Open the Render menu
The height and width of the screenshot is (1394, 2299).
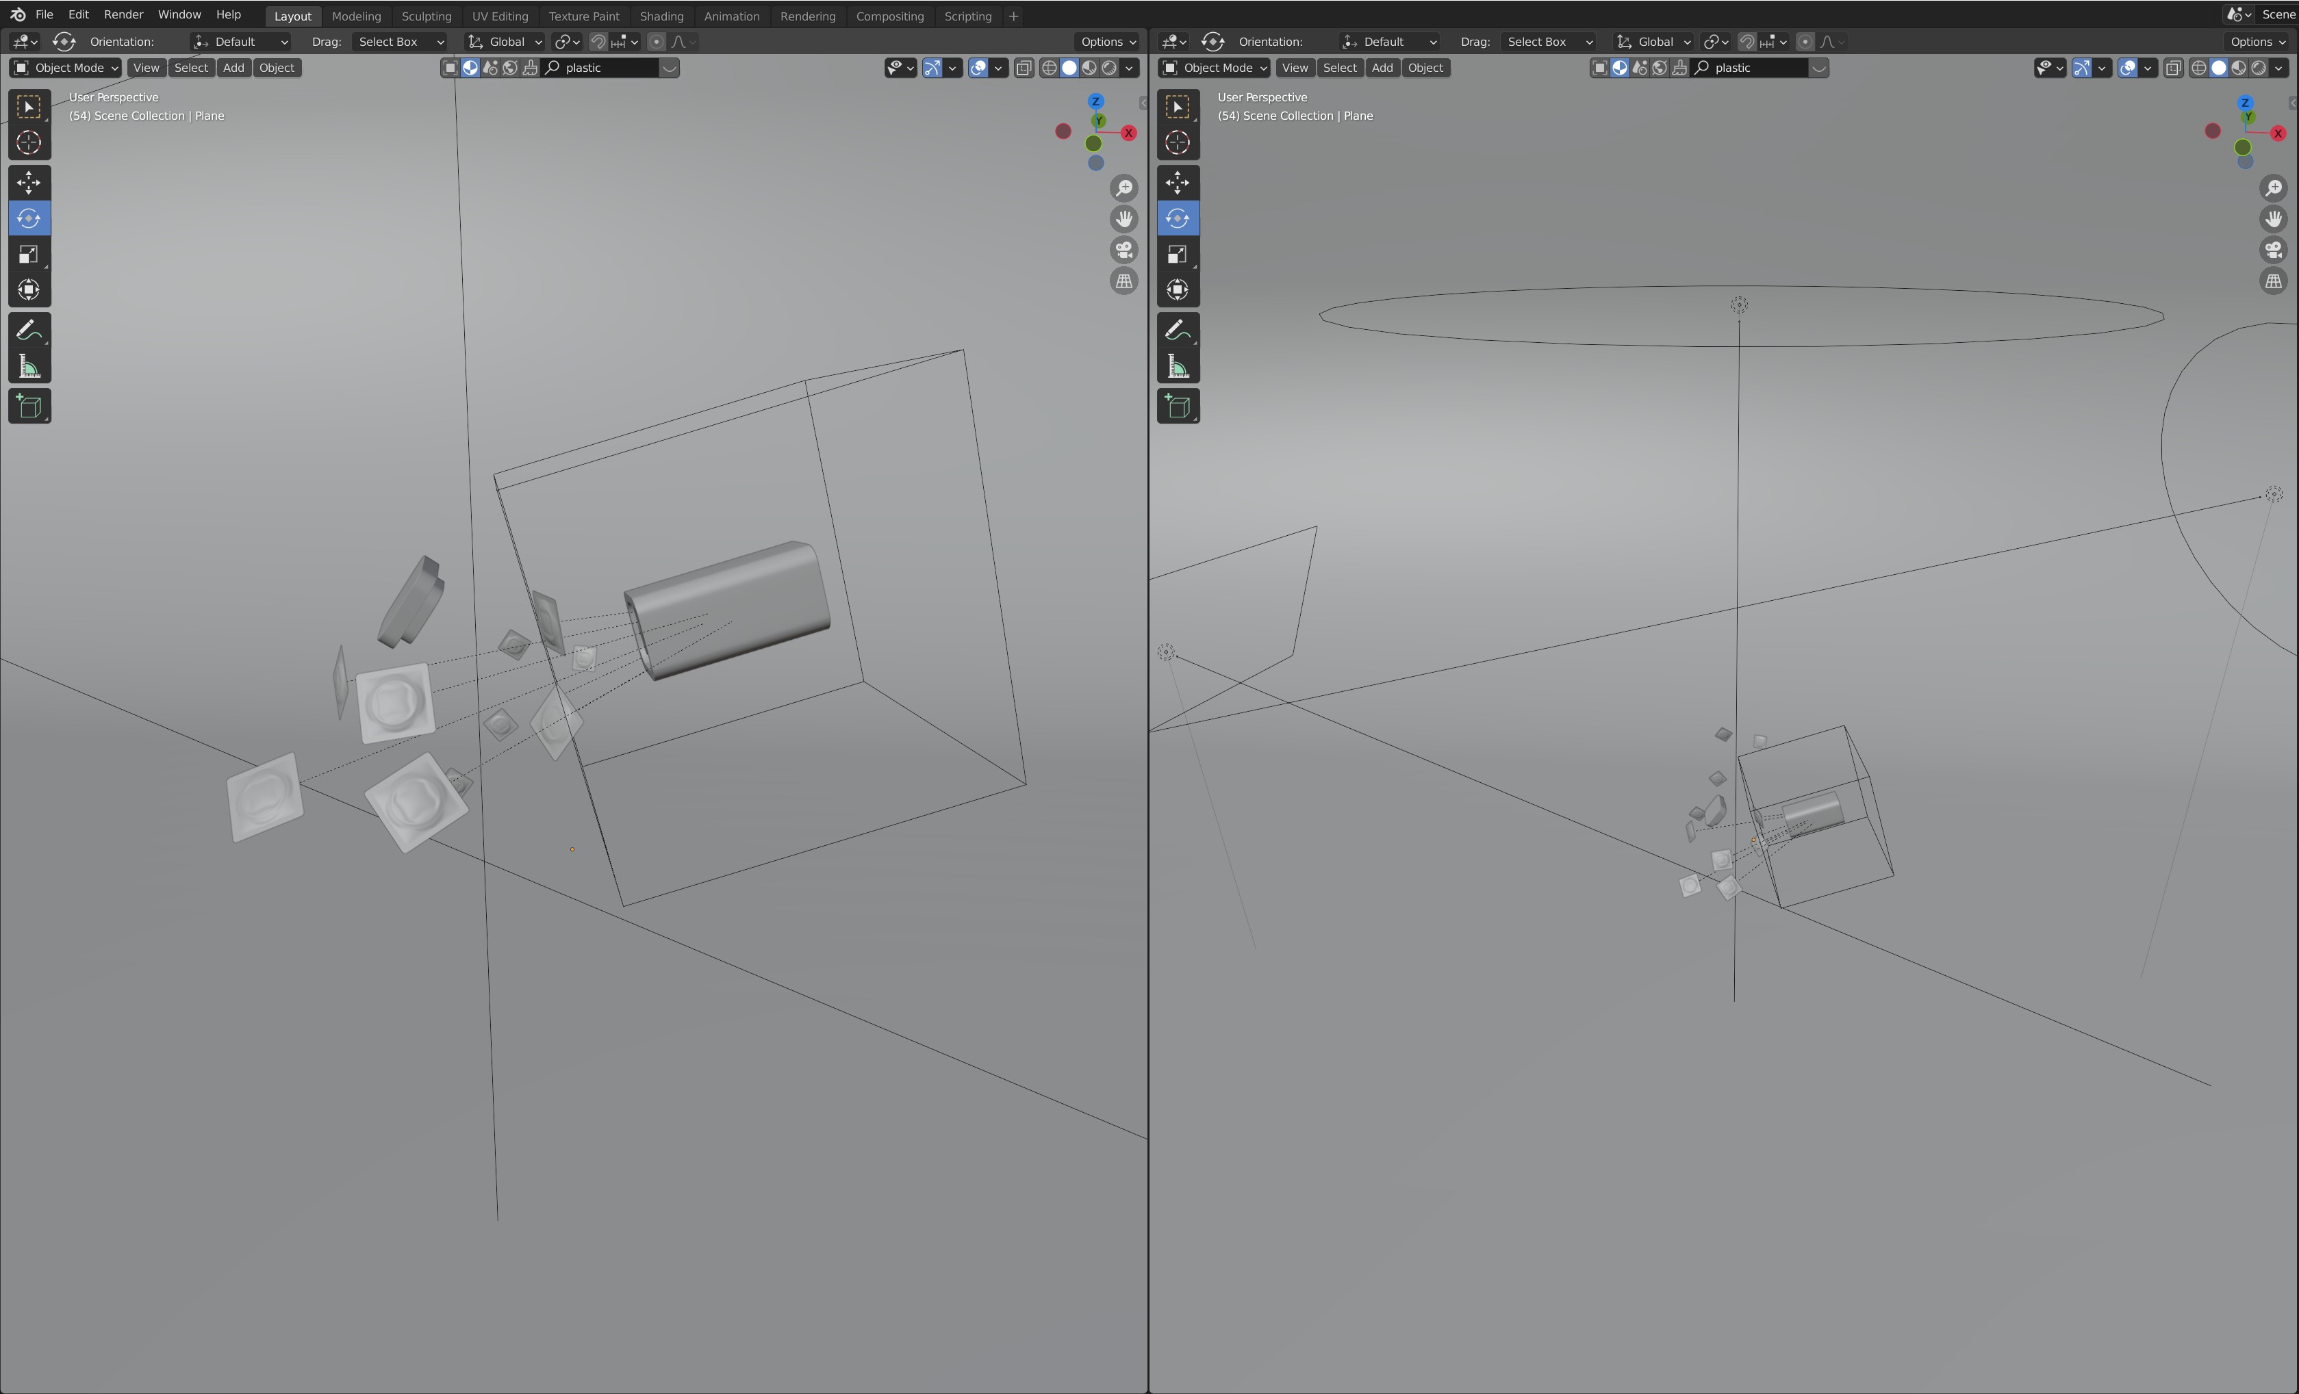coord(123,15)
